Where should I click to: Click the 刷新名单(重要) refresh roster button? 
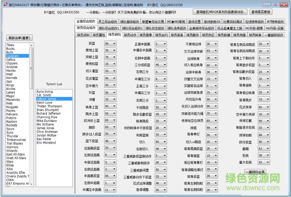point(20,37)
